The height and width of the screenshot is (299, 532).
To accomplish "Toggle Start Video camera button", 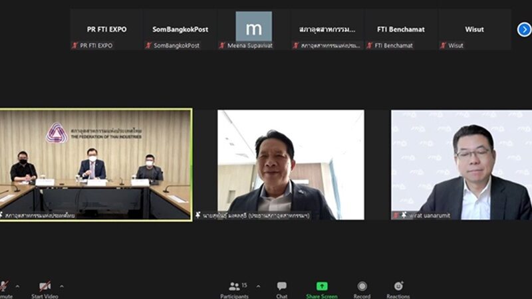I will (45, 287).
